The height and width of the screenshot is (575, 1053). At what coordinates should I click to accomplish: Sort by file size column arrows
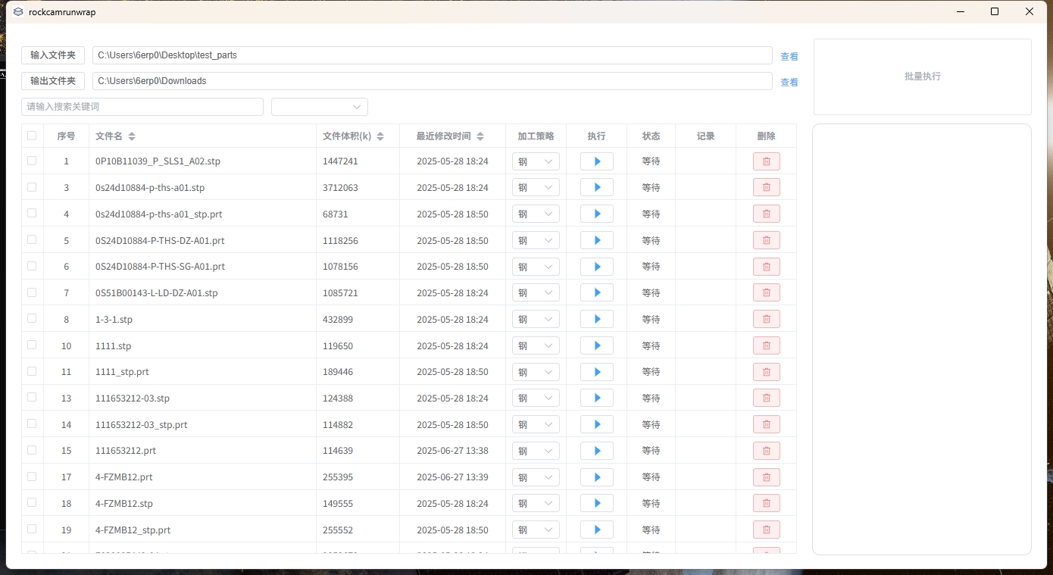click(380, 136)
